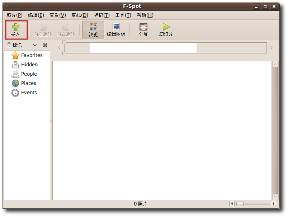Screen dimensions: 288x217
Task: Close the 标记 sidebar with X icon
Action: click(45, 45)
